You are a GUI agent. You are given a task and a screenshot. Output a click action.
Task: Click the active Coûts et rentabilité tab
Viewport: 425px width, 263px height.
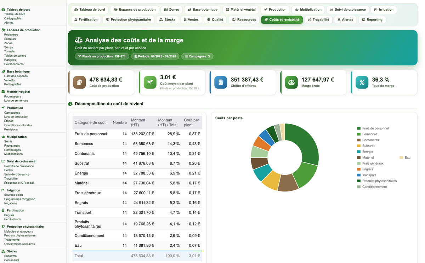click(282, 20)
